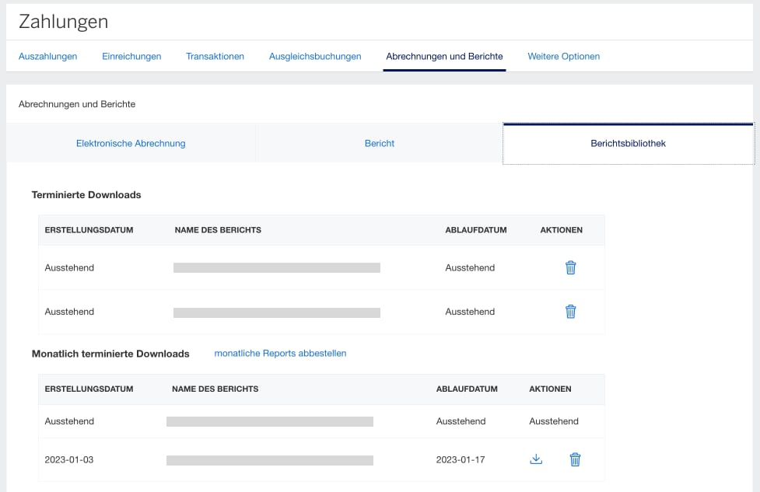
Task: Select the Ausgleichsbuchungen tab
Action: (x=315, y=56)
